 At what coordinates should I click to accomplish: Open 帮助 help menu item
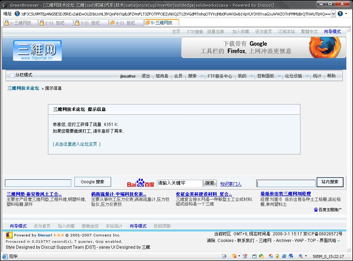(331, 76)
